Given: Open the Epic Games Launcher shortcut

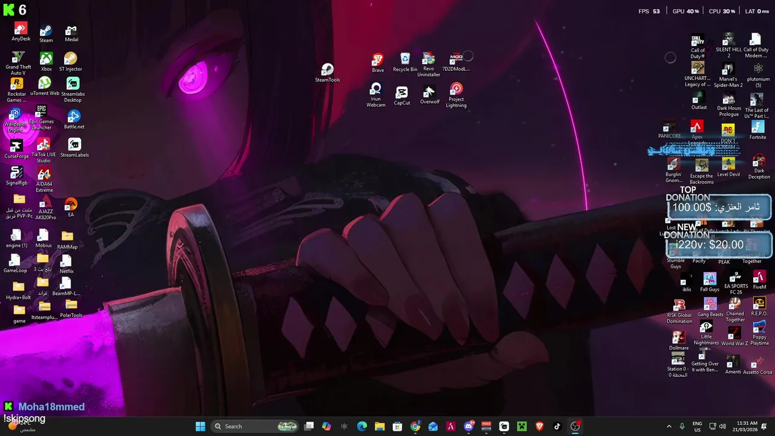Looking at the screenshot, I should pos(41,117).
